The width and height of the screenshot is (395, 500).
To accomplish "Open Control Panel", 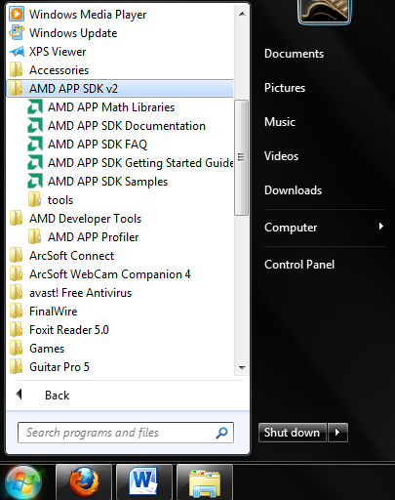I will (x=299, y=265).
